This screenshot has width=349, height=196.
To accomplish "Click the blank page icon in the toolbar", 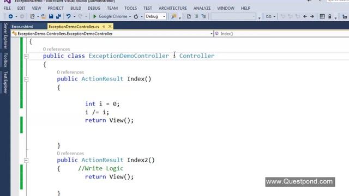I will tap(189, 16).
